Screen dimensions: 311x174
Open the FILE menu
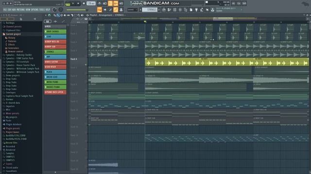(x=5, y=10)
